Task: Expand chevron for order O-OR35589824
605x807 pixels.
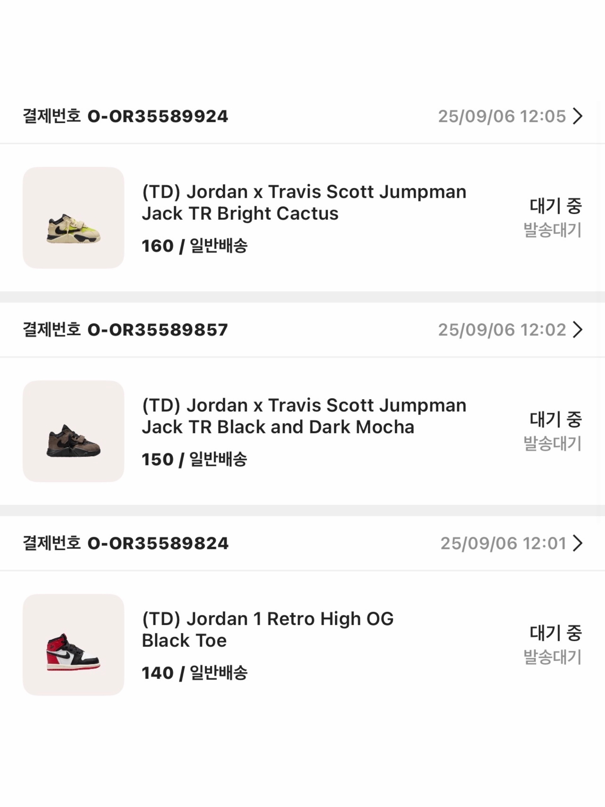Action: click(577, 543)
